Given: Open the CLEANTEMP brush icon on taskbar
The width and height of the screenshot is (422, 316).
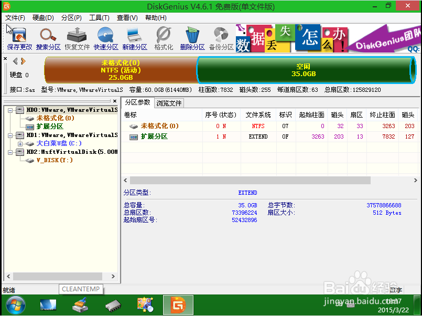Looking at the screenshot, I should (x=80, y=304).
